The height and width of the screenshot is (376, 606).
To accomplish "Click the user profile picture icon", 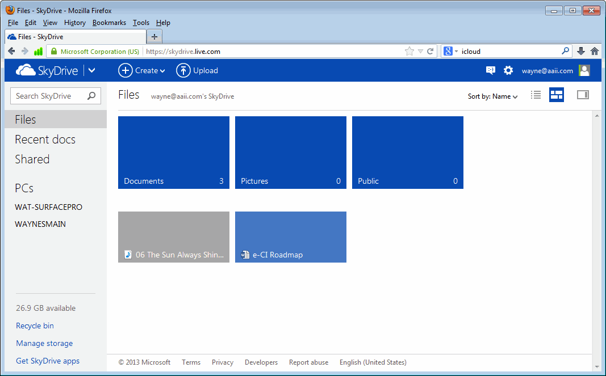I will (584, 70).
